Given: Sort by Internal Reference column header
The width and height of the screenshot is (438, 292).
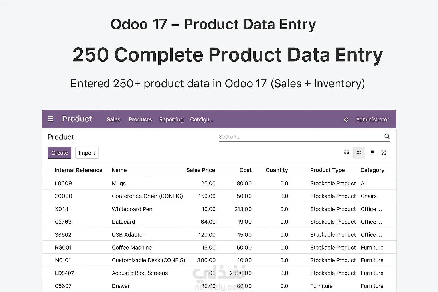Looking at the screenshot, I should coord(78,170).
